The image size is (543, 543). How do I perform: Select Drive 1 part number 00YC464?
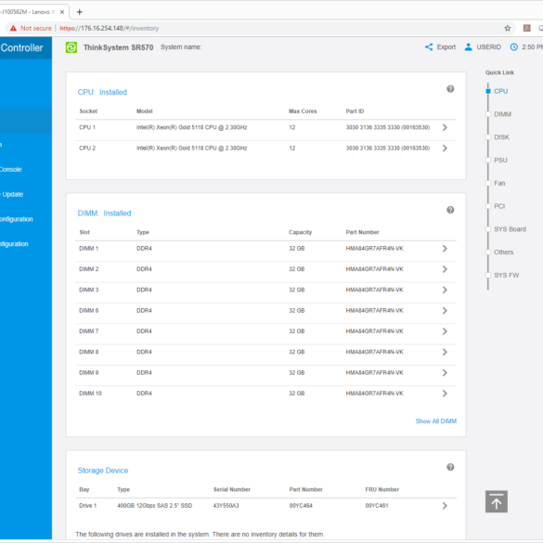301,506
